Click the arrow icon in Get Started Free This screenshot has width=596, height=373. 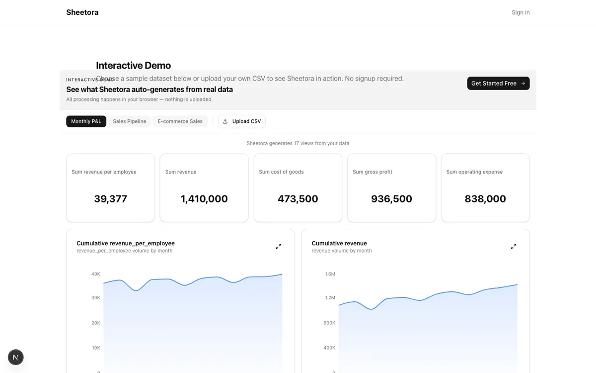522,83
